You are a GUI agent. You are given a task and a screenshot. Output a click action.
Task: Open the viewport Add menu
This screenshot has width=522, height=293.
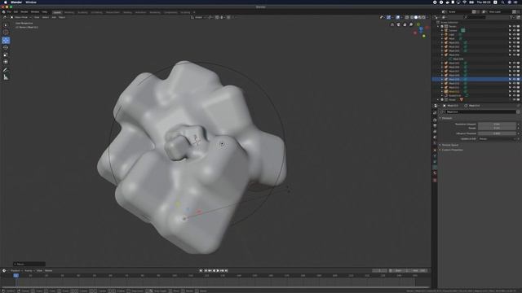pyautogui.click(x=54, y=17)
